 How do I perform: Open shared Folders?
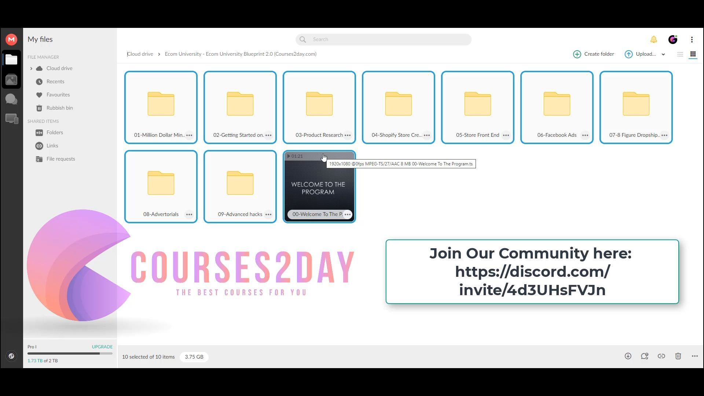55,132
